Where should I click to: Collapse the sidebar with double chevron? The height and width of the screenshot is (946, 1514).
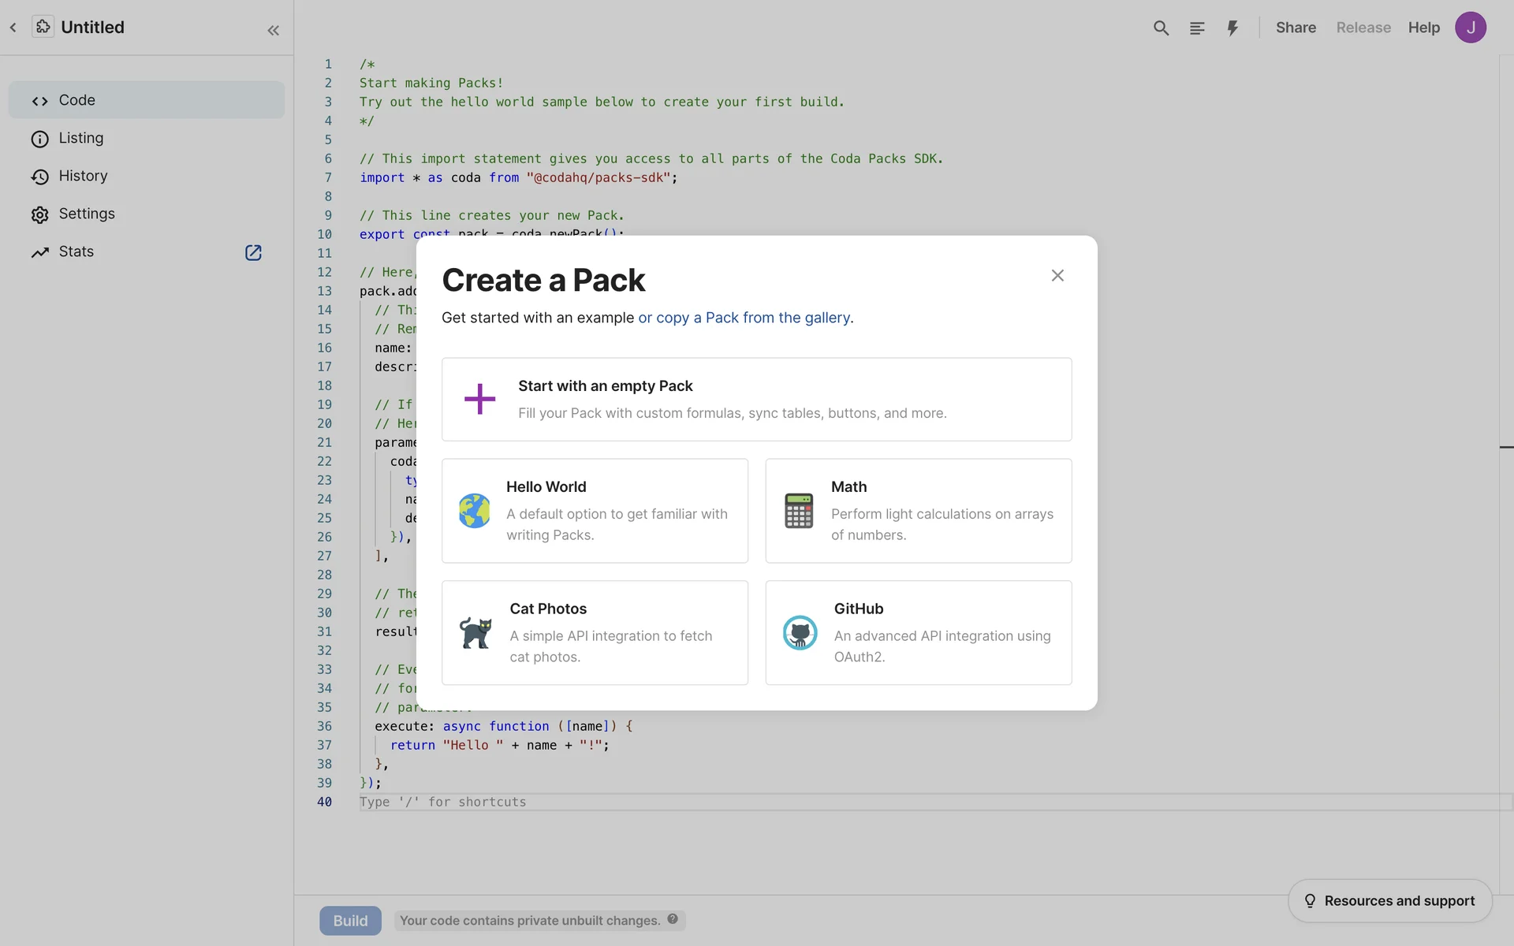coord(273,31)
